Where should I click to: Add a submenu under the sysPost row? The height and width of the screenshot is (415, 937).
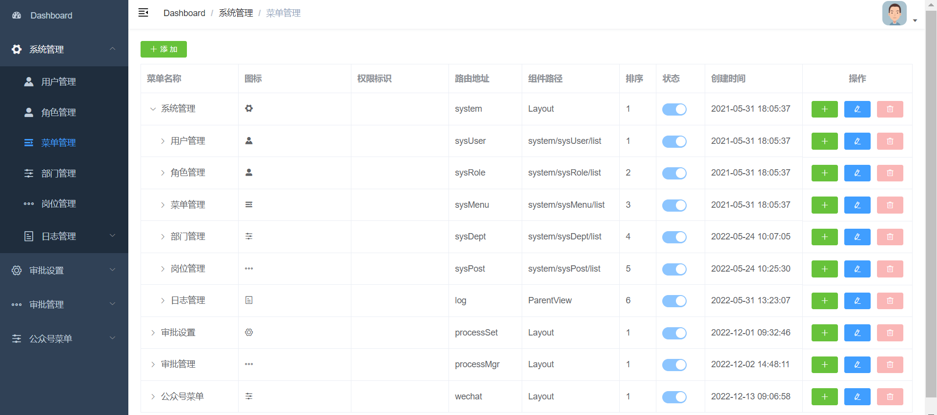coord(825,269)
